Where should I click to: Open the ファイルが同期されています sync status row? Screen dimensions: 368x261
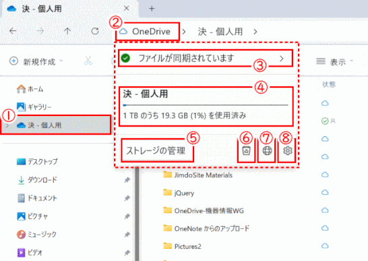point(206,58)
